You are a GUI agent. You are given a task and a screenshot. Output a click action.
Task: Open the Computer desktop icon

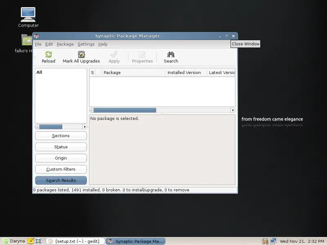[x=28, y=15]
